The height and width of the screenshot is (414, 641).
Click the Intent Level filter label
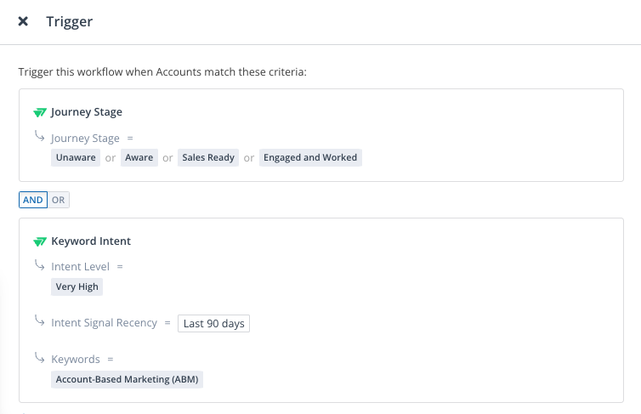[80, 267]
